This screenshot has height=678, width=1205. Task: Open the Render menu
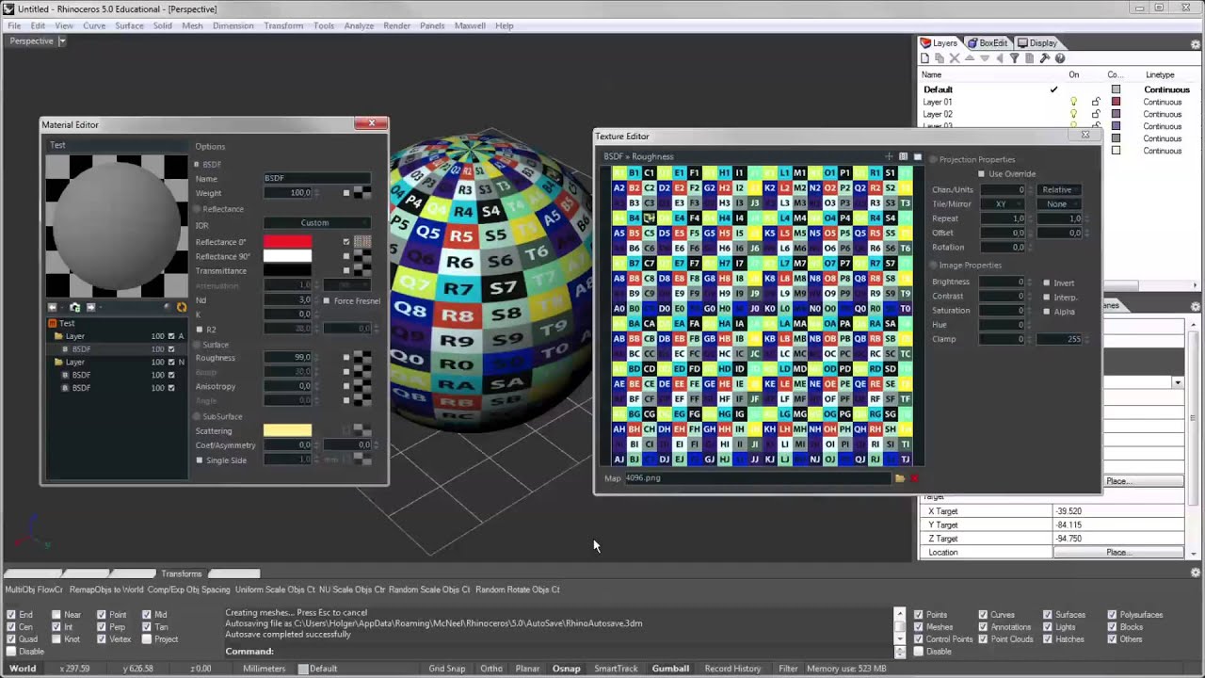point(396,25)
